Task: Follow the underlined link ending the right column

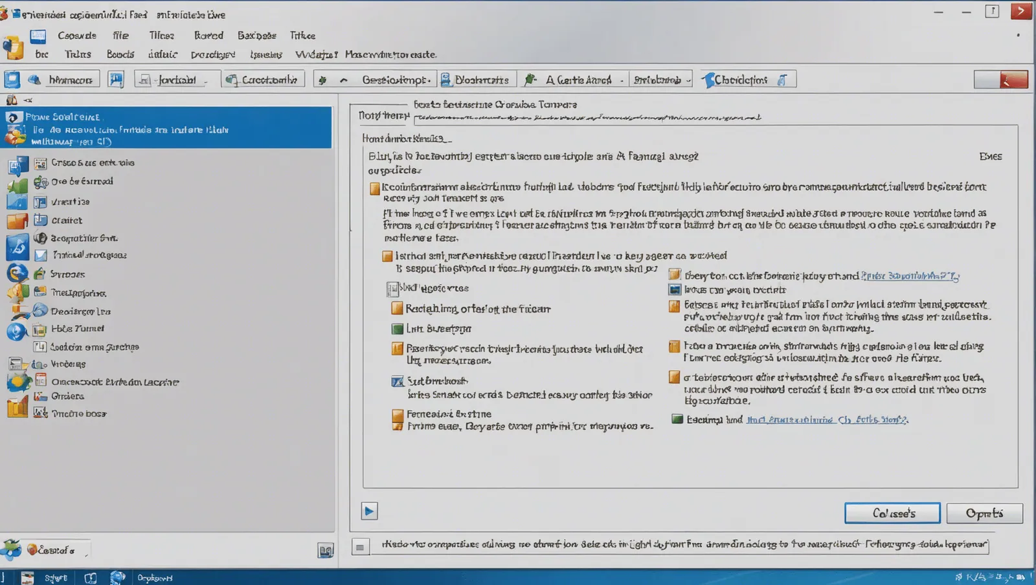Action: 827,419
